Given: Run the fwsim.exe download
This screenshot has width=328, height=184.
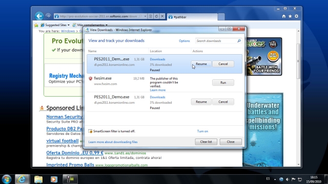Looking at the screenshot, I should coord(223,83).
